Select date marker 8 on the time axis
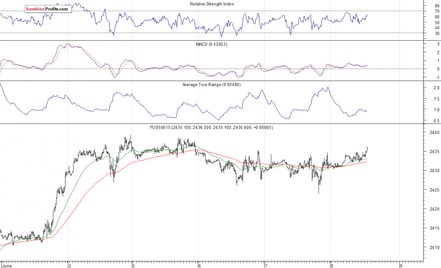 [x=331, y=265]
